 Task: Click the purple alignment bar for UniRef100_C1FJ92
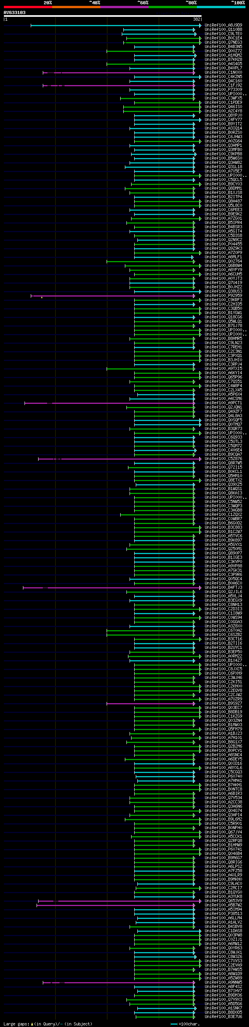[x=119, y=86]
